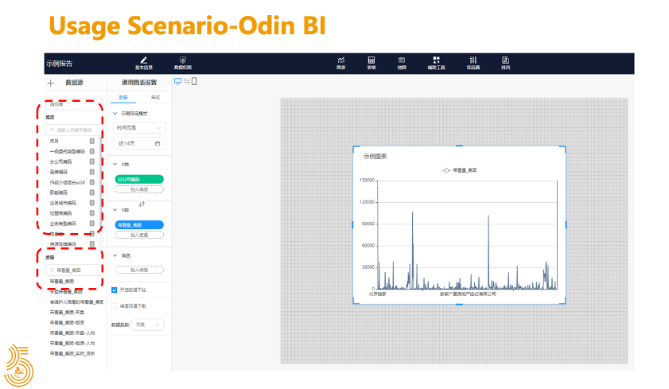This screenshot has width=669, height=389.
Task: Enable the checked 开启数据下钻 checkbox
Action: (114, 290)
